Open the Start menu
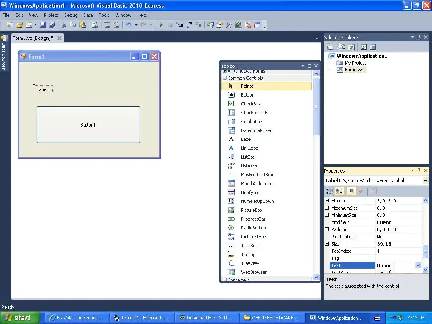Viewport: 432px width, 324px height. point(20,318)
